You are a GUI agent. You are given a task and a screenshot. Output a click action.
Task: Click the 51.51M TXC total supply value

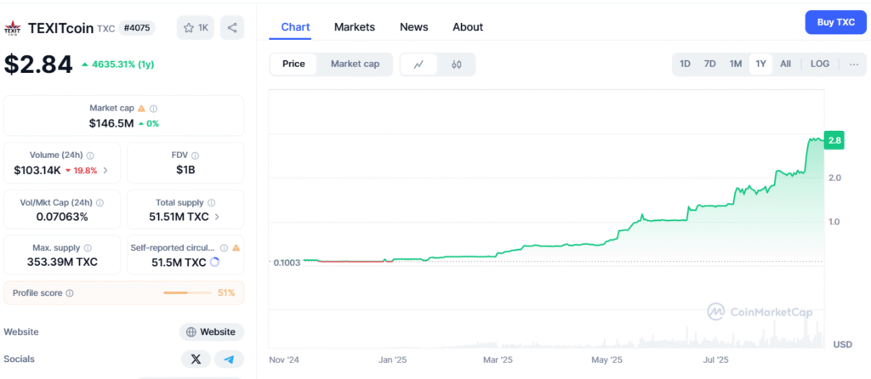pyautogui.click(x=179, y=217)
